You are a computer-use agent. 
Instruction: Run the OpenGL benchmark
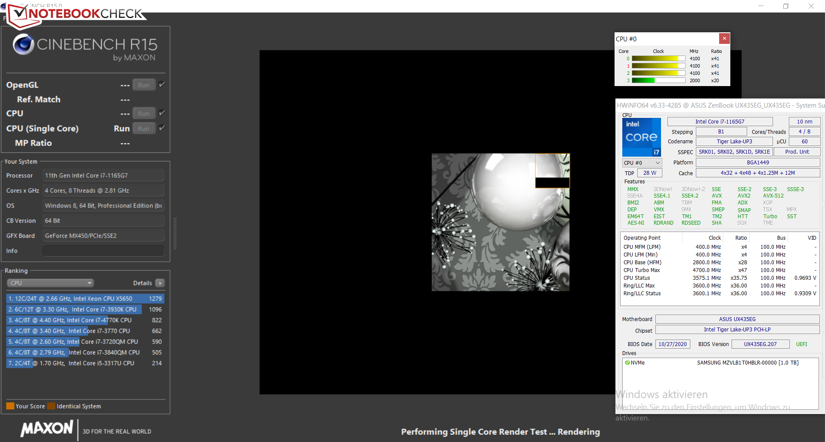coord(144,85)
